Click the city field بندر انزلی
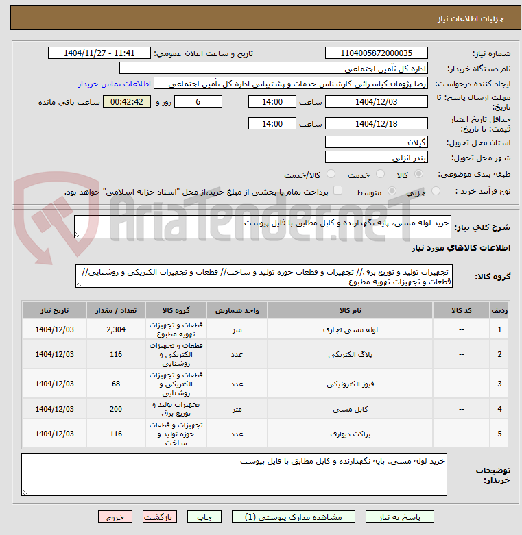The height and width of the screenshot is (535, 522). click(376, 157)
